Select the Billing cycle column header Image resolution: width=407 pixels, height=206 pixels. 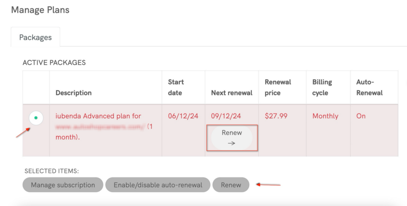click(322, 87)
